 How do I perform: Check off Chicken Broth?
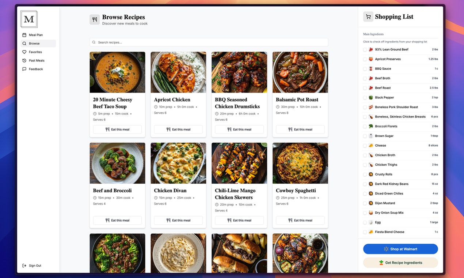[x=365, y=155]
